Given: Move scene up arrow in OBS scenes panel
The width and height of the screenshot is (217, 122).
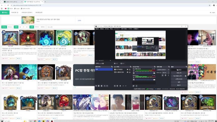Looking at the screenshot, I should coord(105,86).
